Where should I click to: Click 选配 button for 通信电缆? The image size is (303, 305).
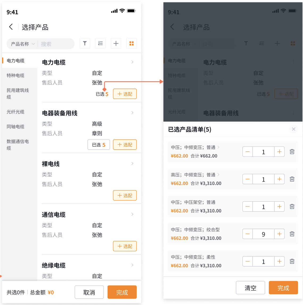125,246
